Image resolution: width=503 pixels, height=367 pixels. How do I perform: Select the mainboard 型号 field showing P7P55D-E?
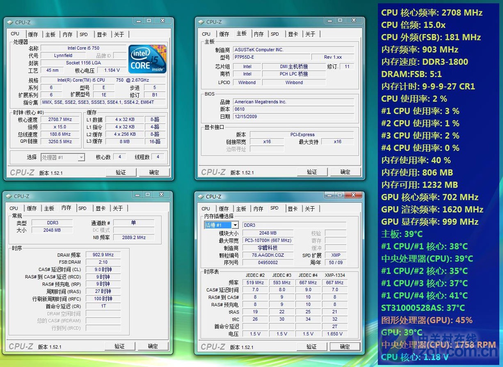click(271, 57)
